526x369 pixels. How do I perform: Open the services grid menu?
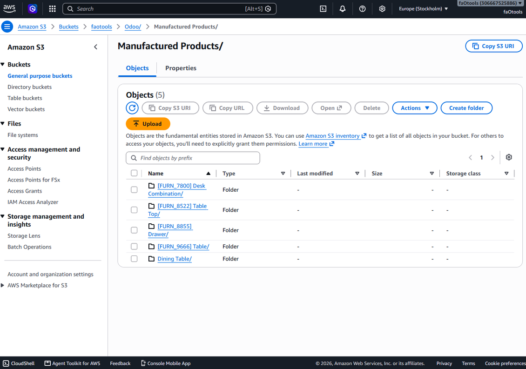pyautogui.click(x=52, y=9)
